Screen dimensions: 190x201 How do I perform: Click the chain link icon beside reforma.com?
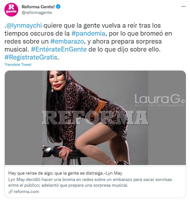click(x=11, y=192)
